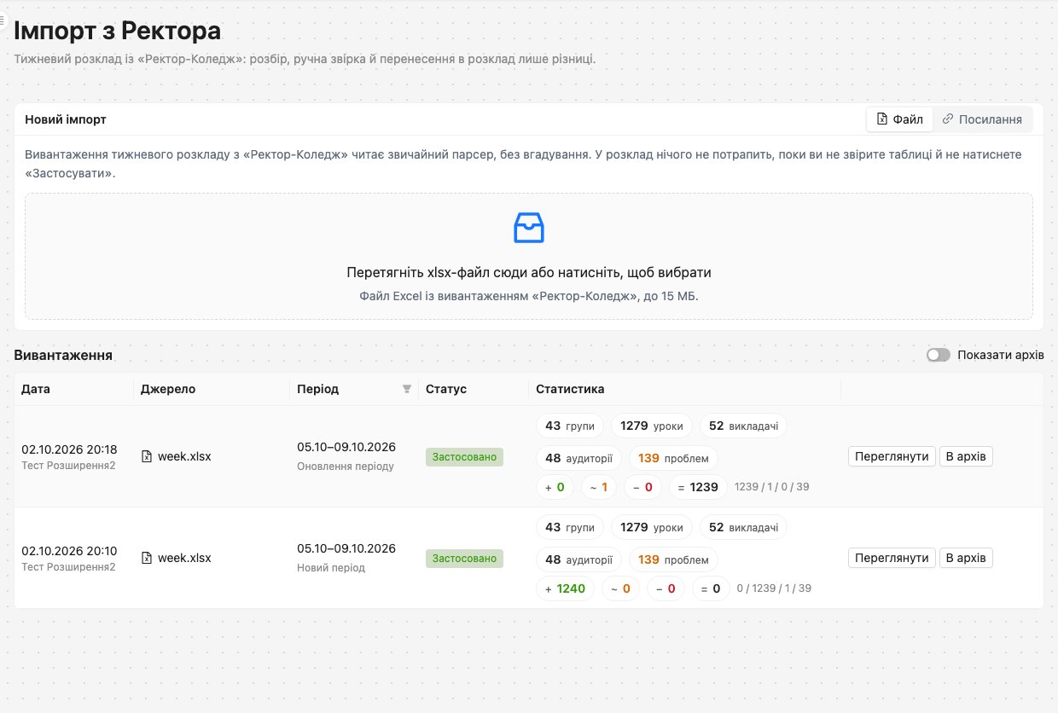Click '139 проблем' chip in the 20:18 row
The height and width of the screenshot is (713, 1058).
pyautogui.click(x=673, y=458)
